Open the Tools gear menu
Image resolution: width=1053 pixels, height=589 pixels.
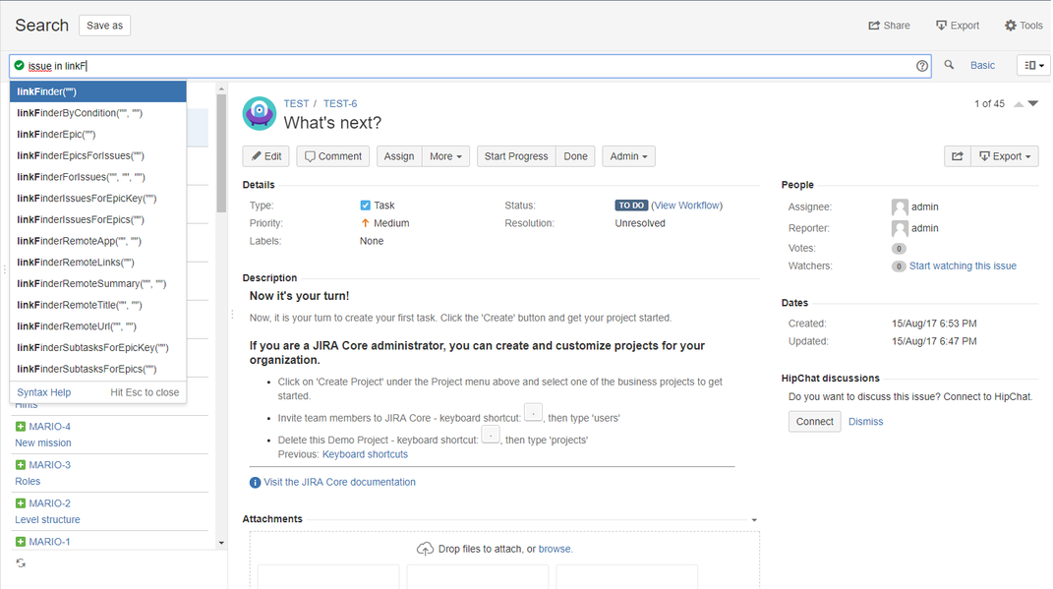click(1024, 26)
